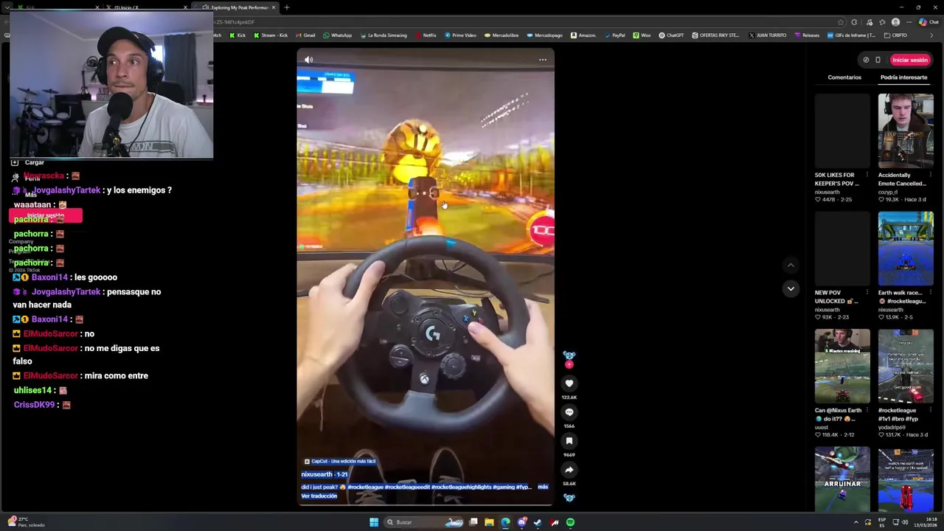Click CapCut - Una edición más fácil label
Viewport: 944px width, 531px height.
click(340, 461)
